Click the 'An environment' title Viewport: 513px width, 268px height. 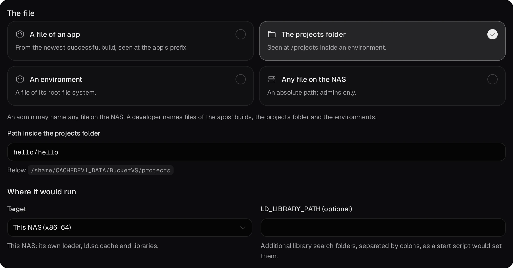pyautogui.click(x=56, y=79)
